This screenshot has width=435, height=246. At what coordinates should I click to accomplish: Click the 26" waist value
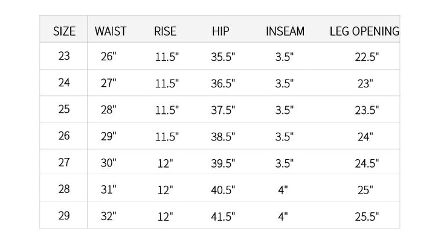[x=109, y=58]
